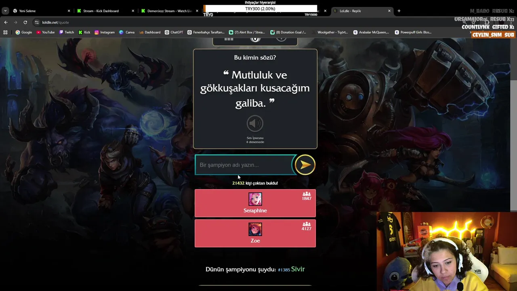The height and width of the screenshot is (291, 517).
Task: Open a new browser tab
Action: click(399, 11)
